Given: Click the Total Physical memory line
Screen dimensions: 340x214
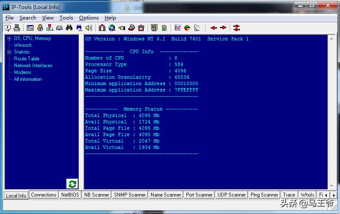Looking at the screenshot, I should coord(122,115).
